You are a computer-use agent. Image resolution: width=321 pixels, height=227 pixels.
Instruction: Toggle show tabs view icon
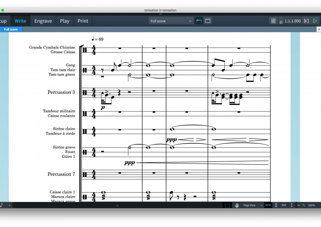199,21
